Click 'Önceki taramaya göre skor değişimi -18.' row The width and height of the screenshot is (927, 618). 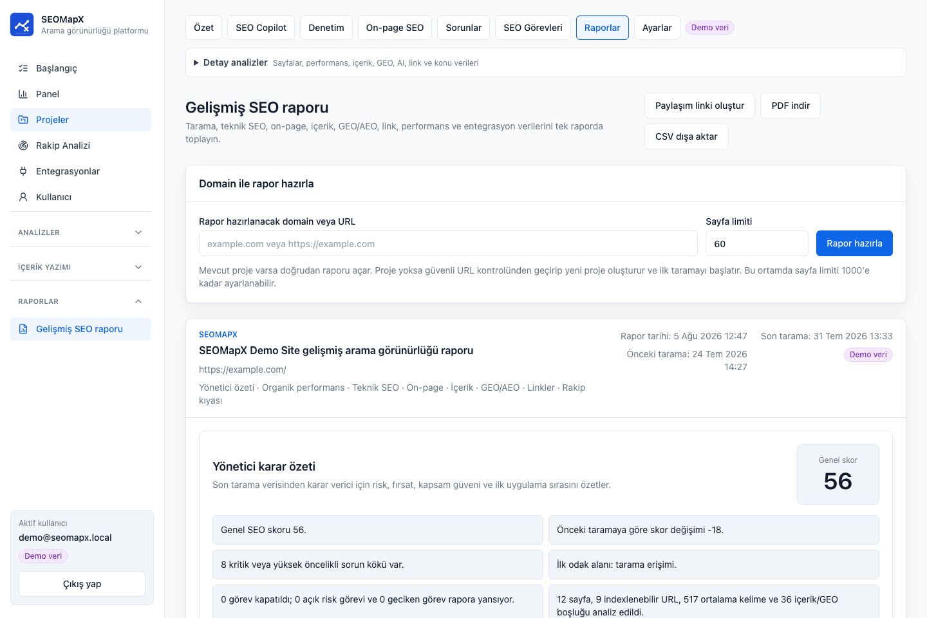pos(714,530)
